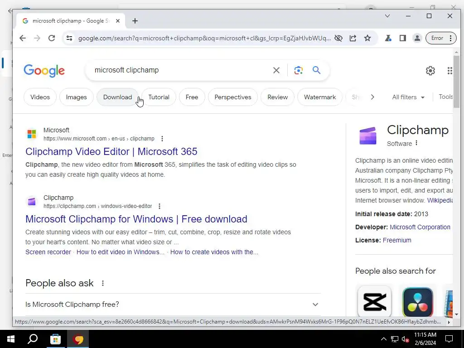Image resolution: width=464 pixels, height=348 pixels.
Task: Click the Google logo
Action: point(44,71)
